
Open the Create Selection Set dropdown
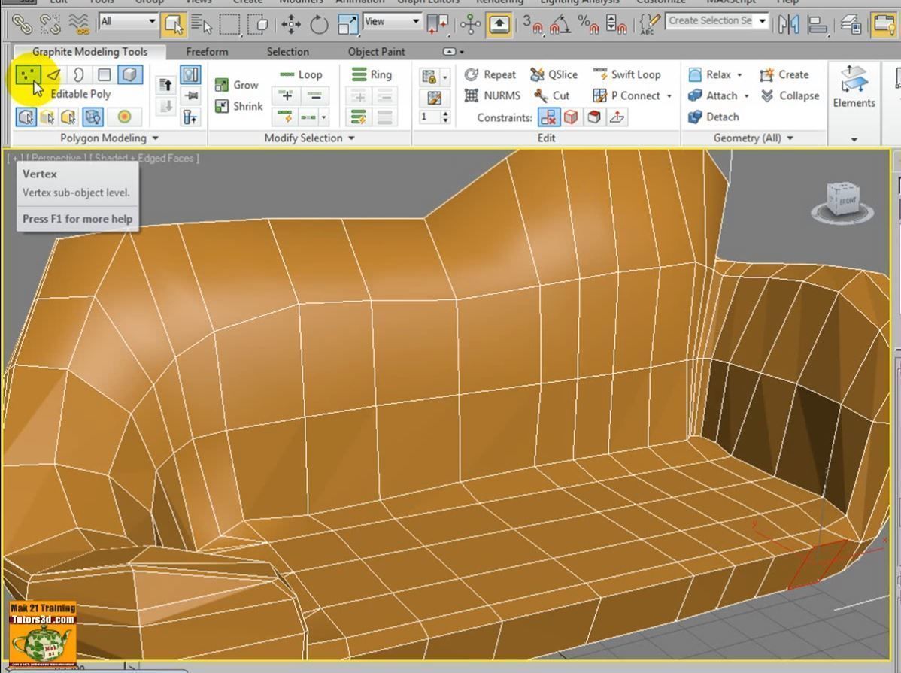tap(763, 21)
